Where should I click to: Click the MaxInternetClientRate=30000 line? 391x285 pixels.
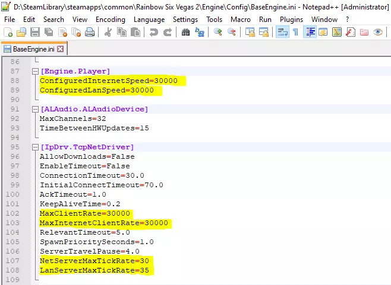pyautogui.click(x=104, y=223)
